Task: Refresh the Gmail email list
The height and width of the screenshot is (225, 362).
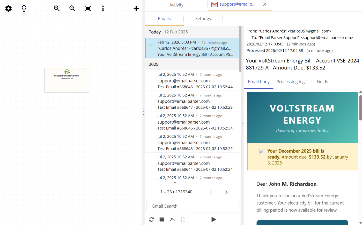Action: pyautogui.click(x=151, y=219)
